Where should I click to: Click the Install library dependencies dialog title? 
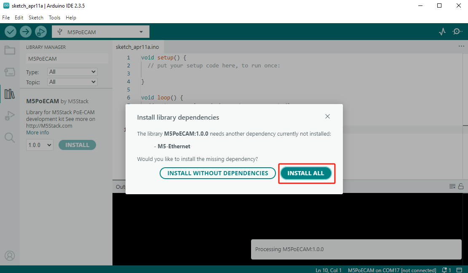click(178, 118)
